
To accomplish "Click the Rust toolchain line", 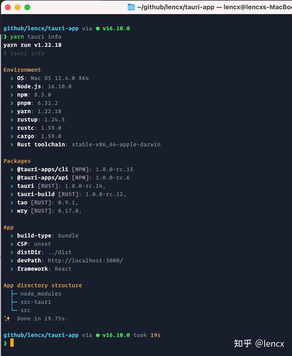I will pyautogui.click(x=89, y=144).
